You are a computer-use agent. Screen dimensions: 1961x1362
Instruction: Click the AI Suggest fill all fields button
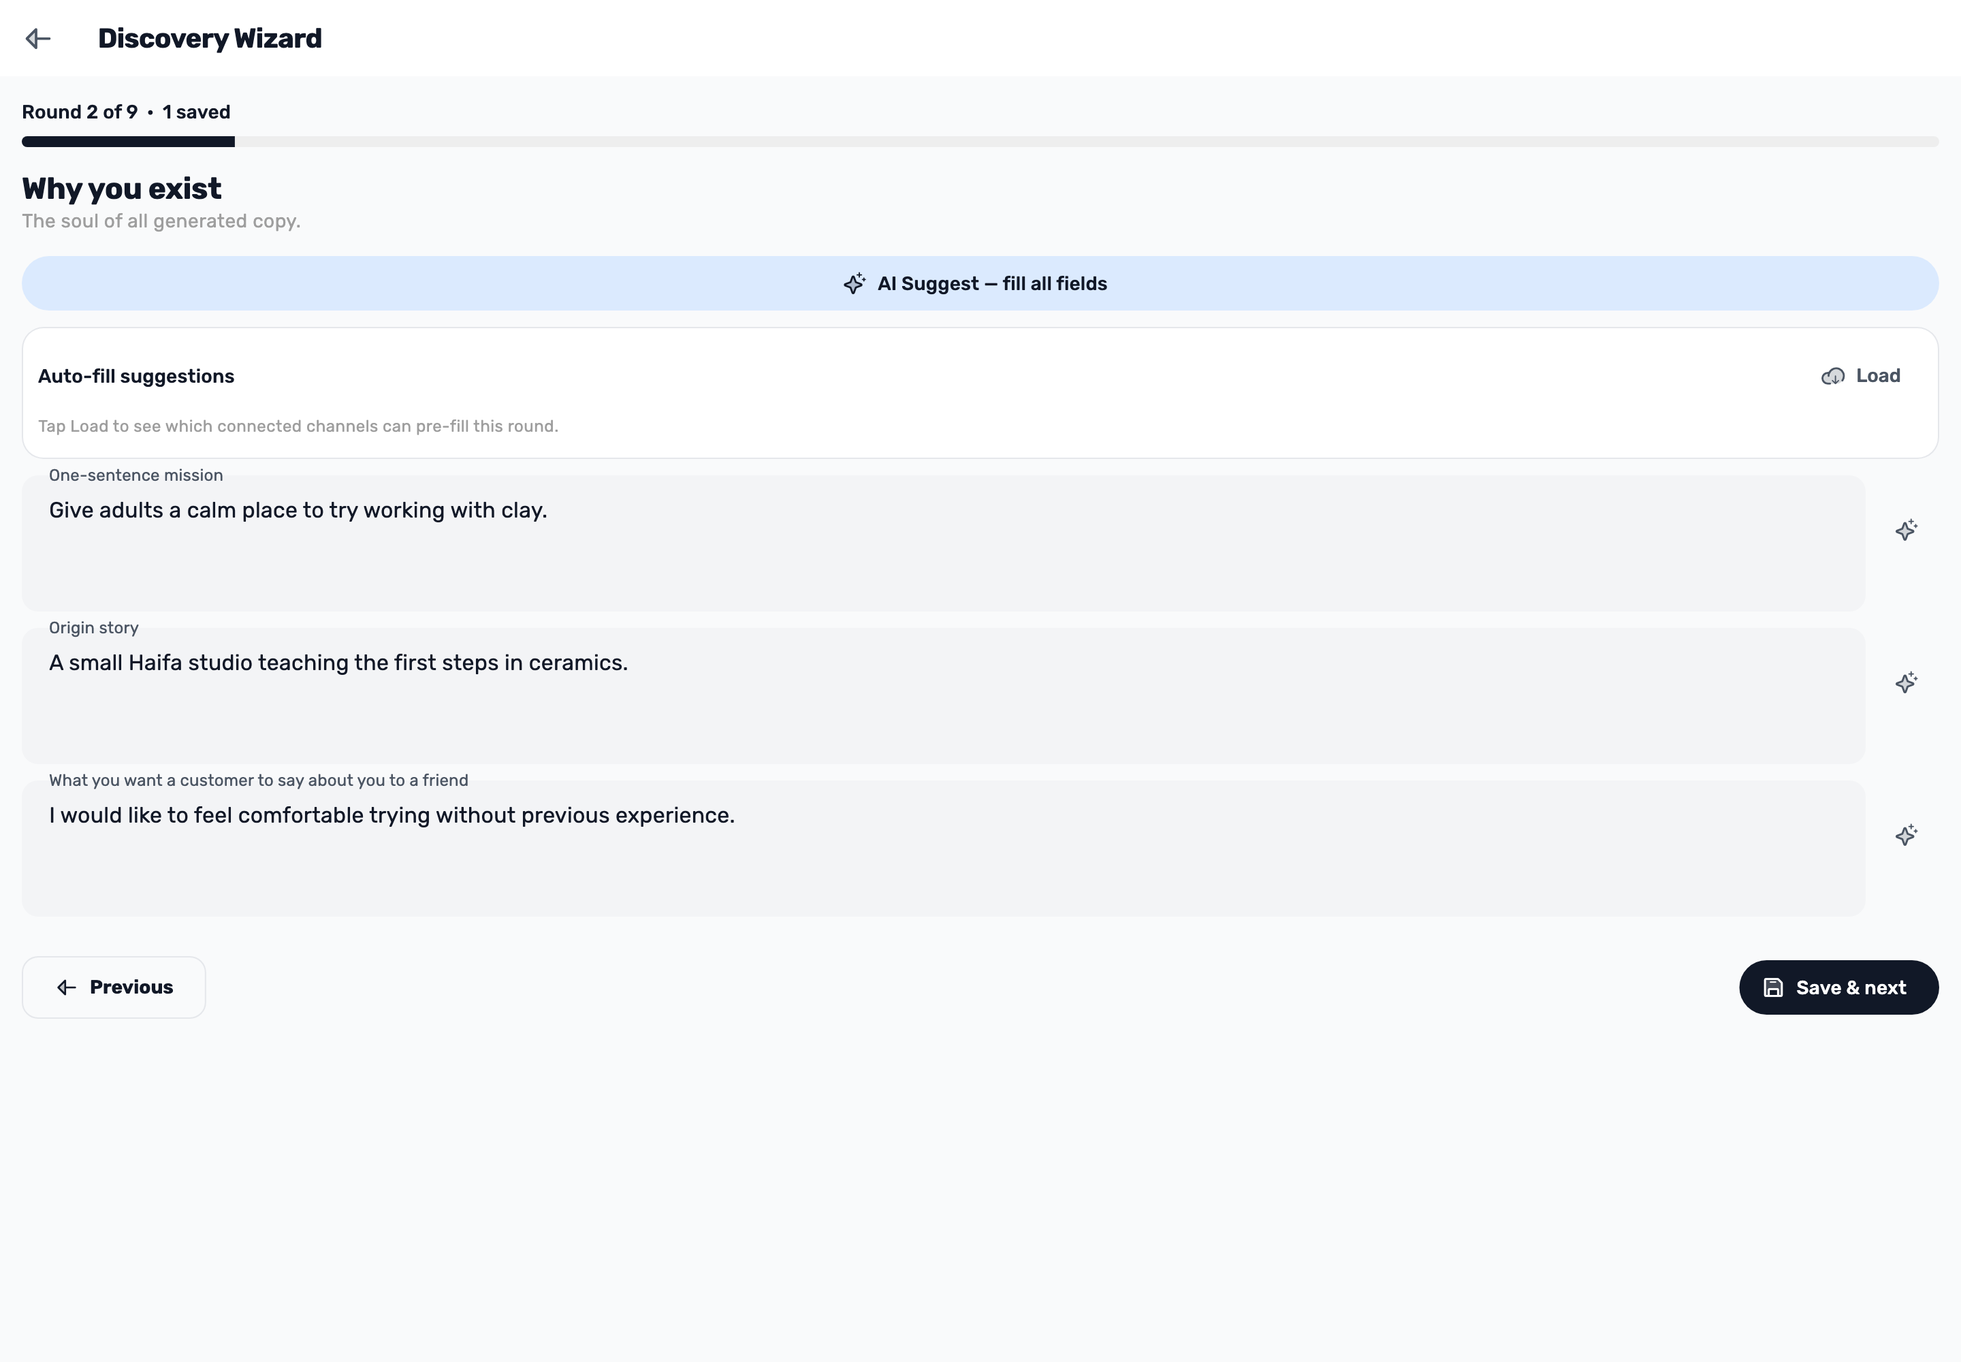pyautogui.click(x=980, y=283)
